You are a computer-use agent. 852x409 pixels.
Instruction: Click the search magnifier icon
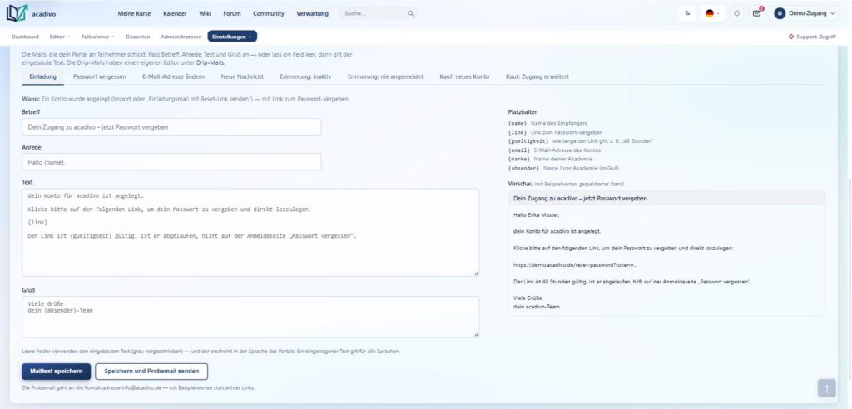(411, 13)
